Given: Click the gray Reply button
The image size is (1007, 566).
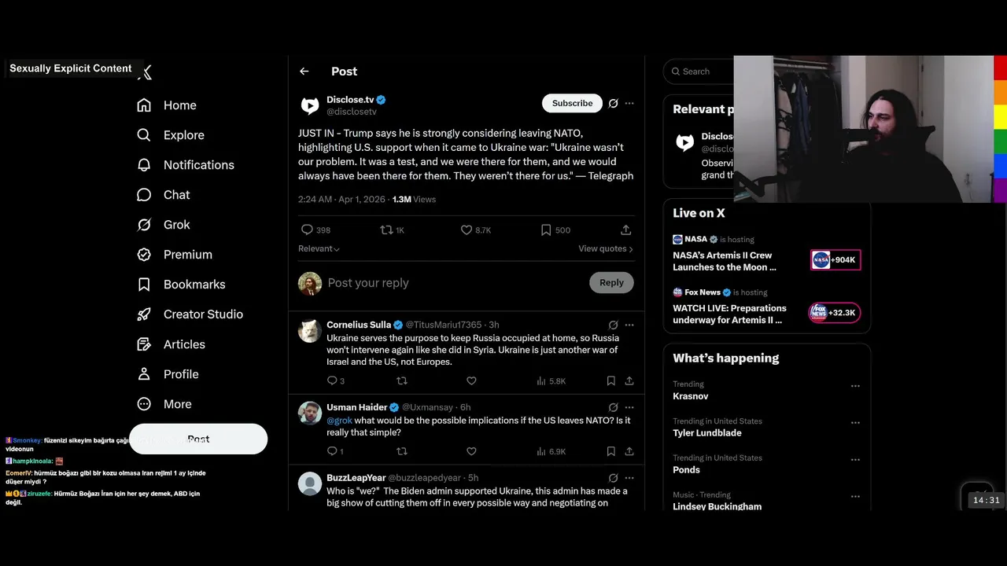Looking at the screenshot, I should point(611,283).
